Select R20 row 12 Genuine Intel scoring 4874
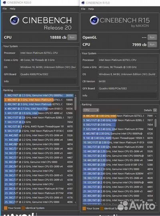 click(39, 144)
